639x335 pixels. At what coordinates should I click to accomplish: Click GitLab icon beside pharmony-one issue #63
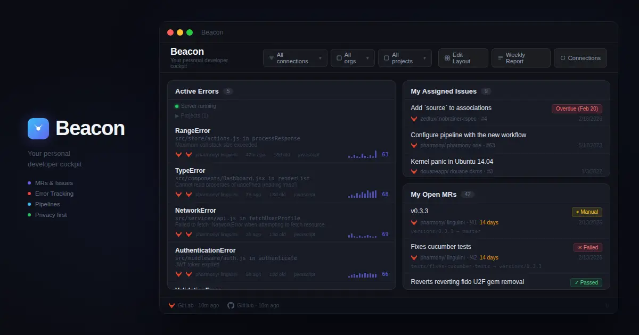tap(414, 145)
